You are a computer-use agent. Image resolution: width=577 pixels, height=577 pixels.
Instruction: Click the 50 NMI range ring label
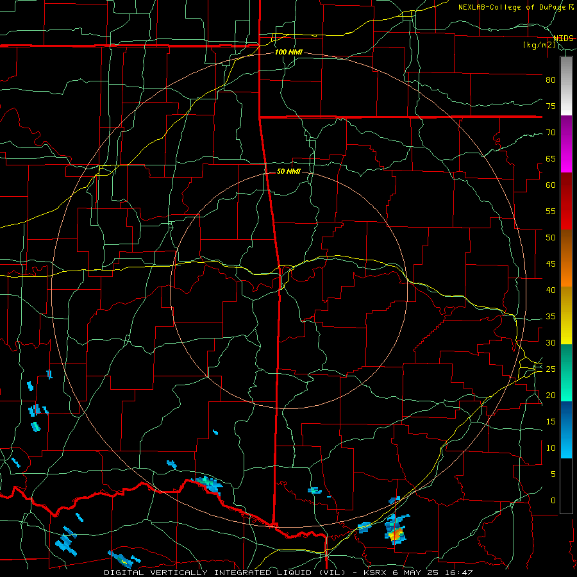point(288,171)
